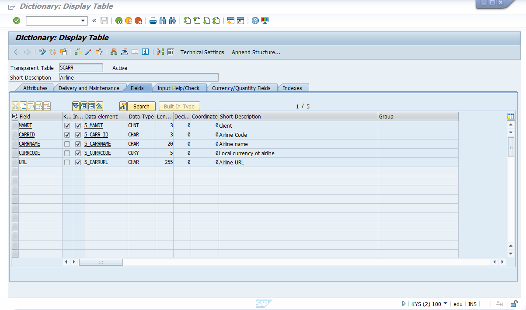Toggle Key checkbox for CARRID
The width and height of the screenshot is (526, 310).
point(67,135)
